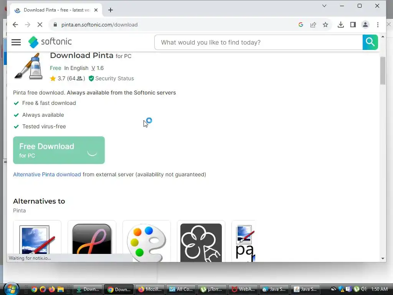Viewport: 393px width, 295px height.
Task: Select the Download Pinta browser tab
Action: (56, 10)
